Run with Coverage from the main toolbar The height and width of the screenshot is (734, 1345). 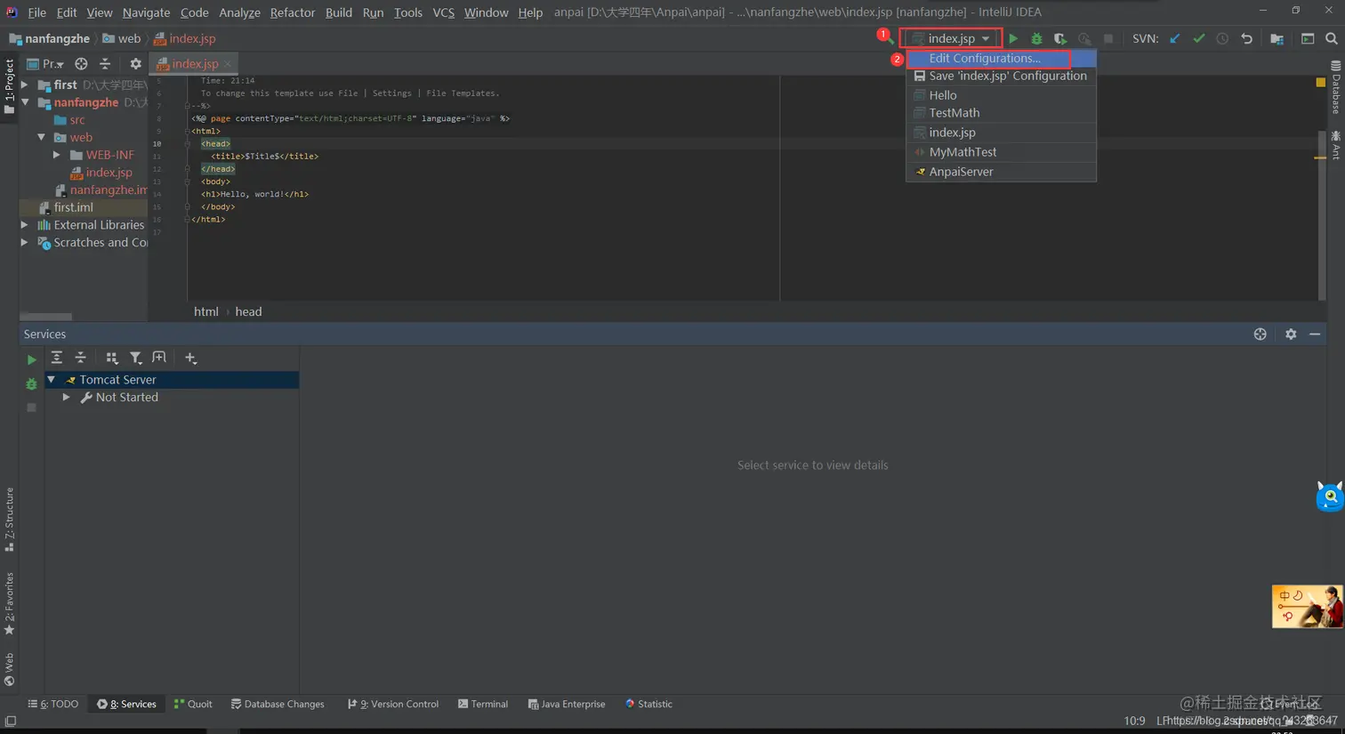(x=1060, y=38)
